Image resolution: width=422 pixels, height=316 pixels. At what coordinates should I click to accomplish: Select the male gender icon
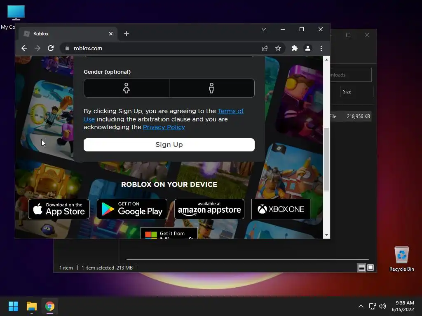click(x=211, y=88)
